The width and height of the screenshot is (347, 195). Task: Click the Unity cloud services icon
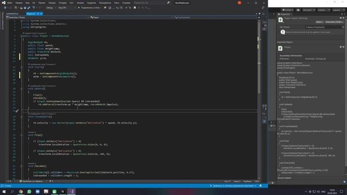coord(298,10)
